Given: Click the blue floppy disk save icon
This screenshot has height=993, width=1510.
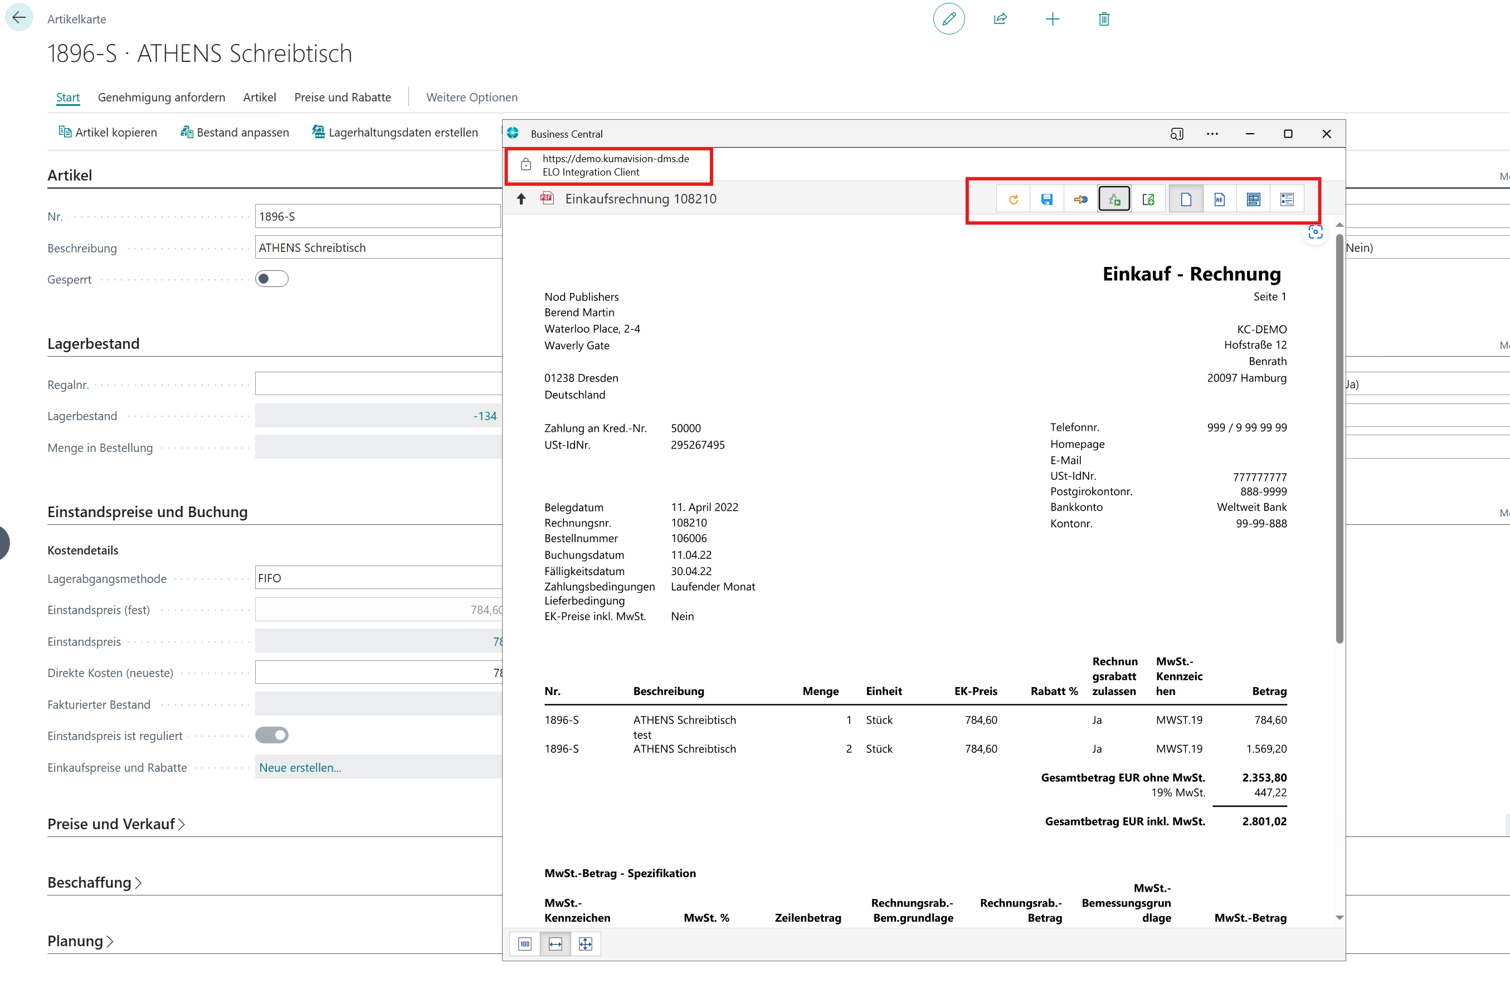Looking at the screenshot, I should click(x=1047, y=200).
